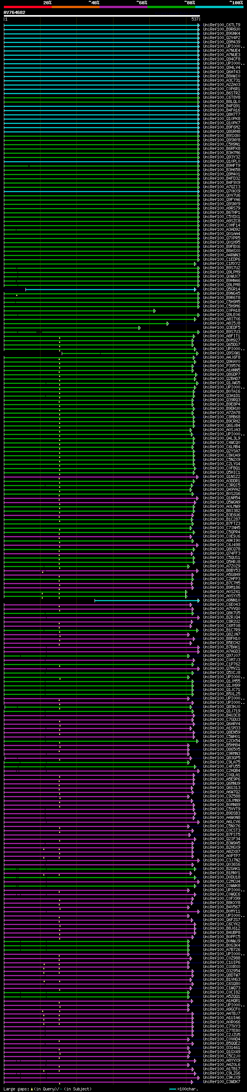
Task: Open hit UniRef100_A3C731
Action: pos(222,80)
